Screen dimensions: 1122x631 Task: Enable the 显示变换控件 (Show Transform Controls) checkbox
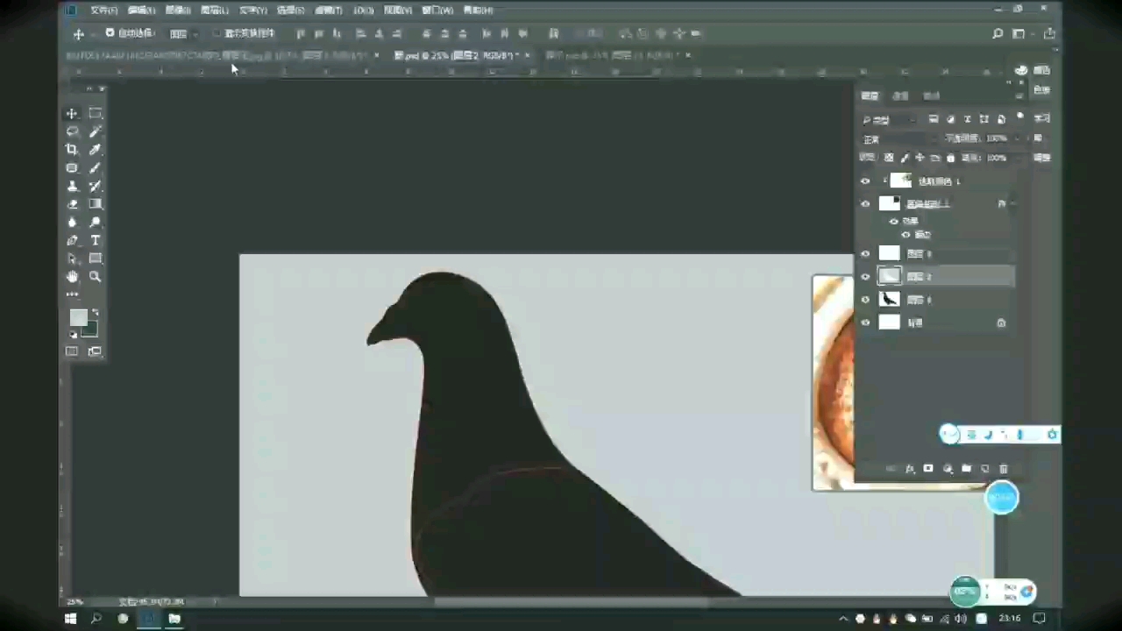(x=217, y=33)
